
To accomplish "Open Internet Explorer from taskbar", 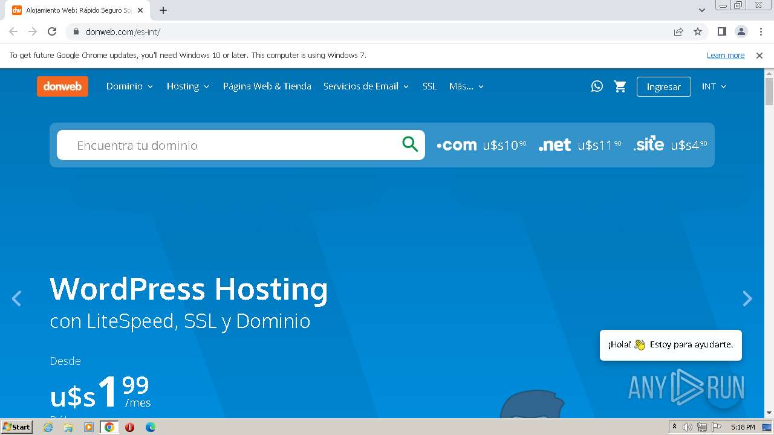I will (x=48, y=427).
